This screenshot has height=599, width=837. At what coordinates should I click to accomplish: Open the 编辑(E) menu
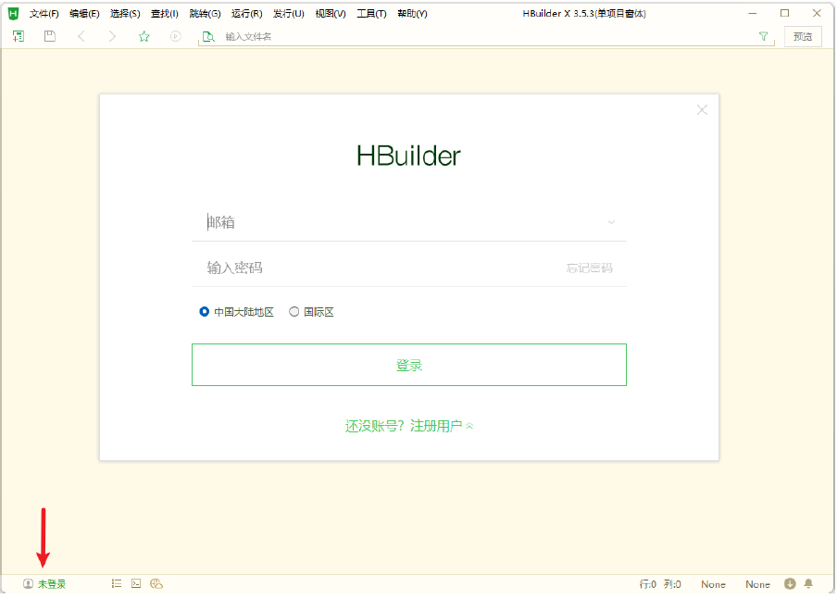click(x=84, y=13)
